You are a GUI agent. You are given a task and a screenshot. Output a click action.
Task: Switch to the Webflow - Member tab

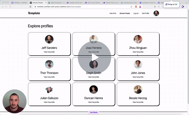19,3
